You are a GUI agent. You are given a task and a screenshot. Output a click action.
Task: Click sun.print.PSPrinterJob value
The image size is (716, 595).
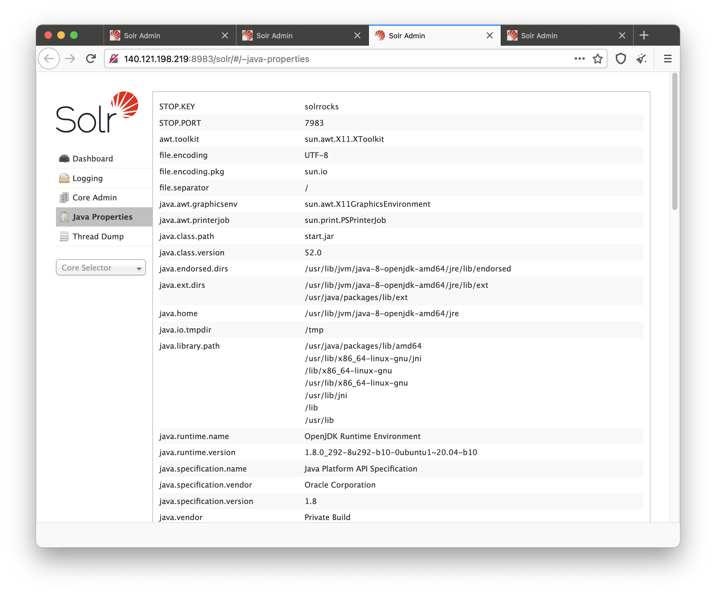click(x=345, y=220)
